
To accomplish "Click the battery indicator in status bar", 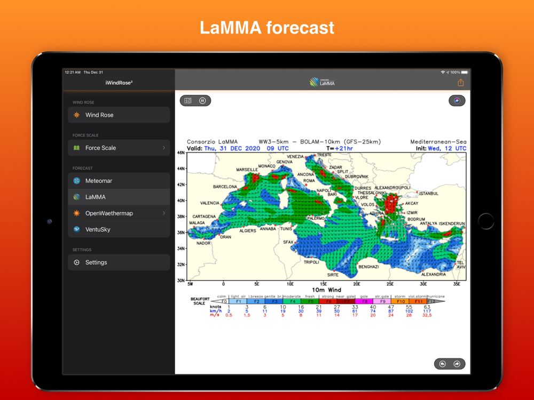I will [x=465, y=72].
